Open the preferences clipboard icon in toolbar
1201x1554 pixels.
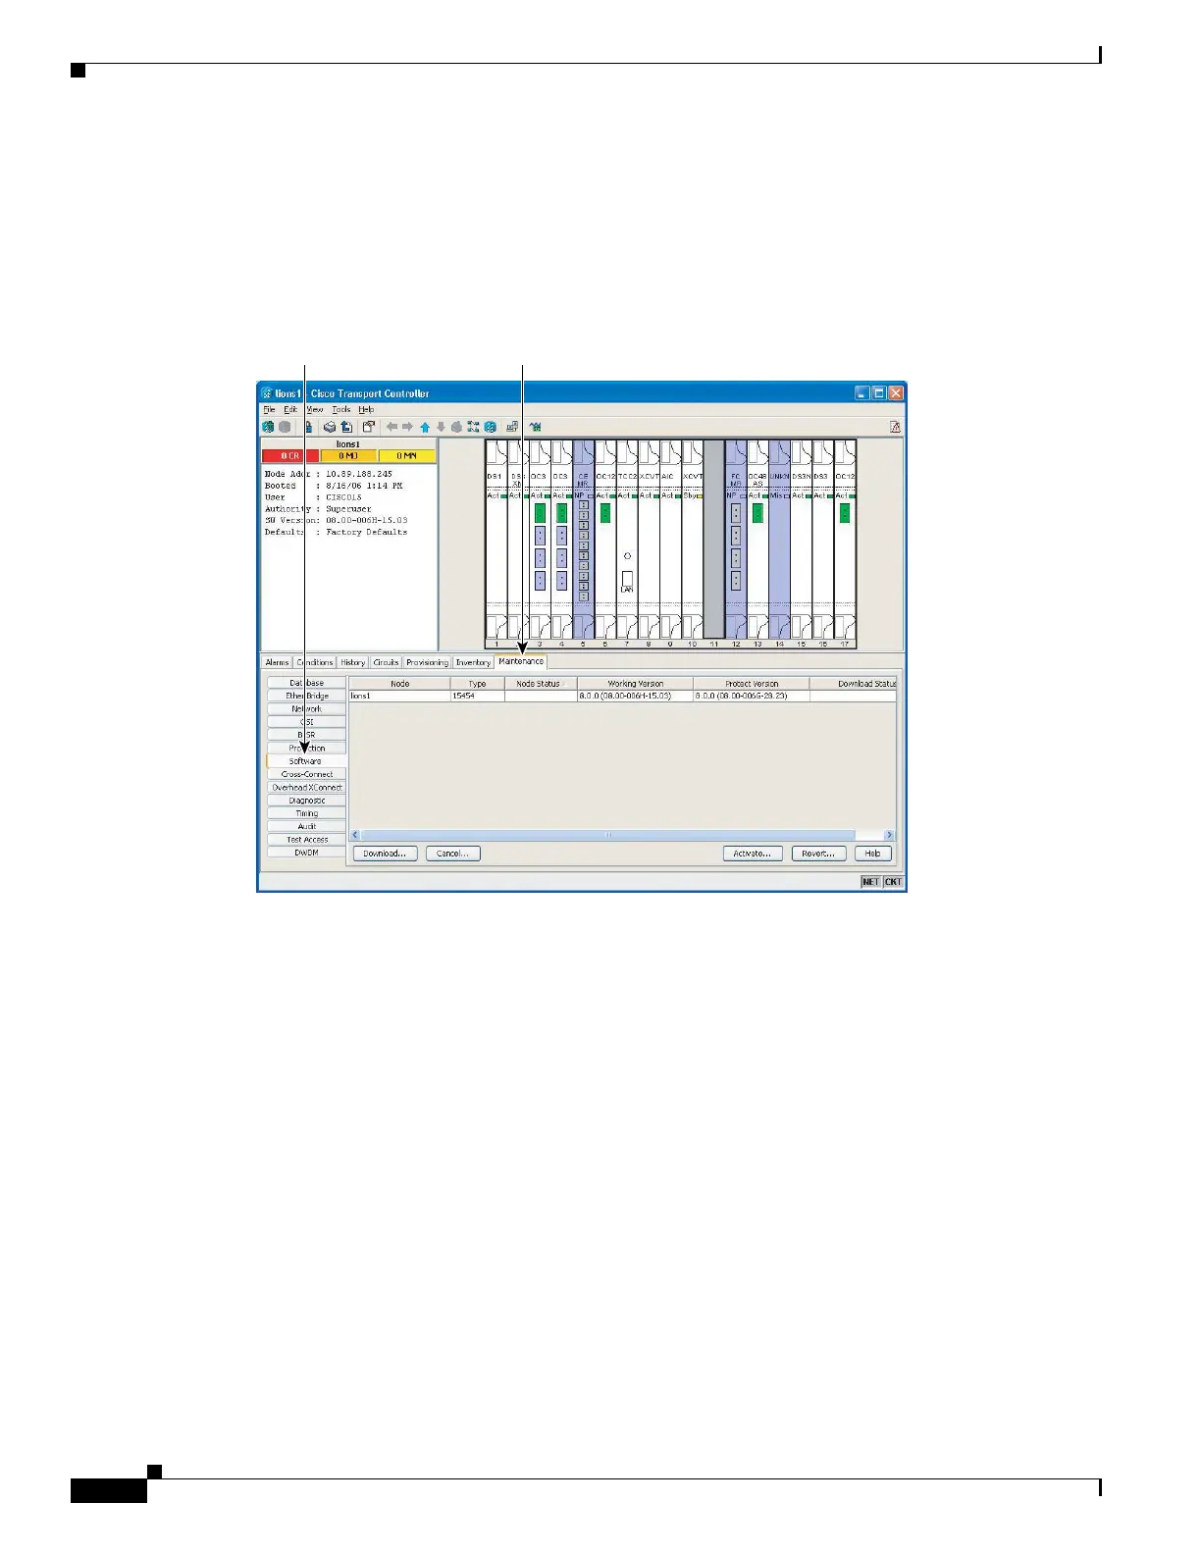coord(368,427)
